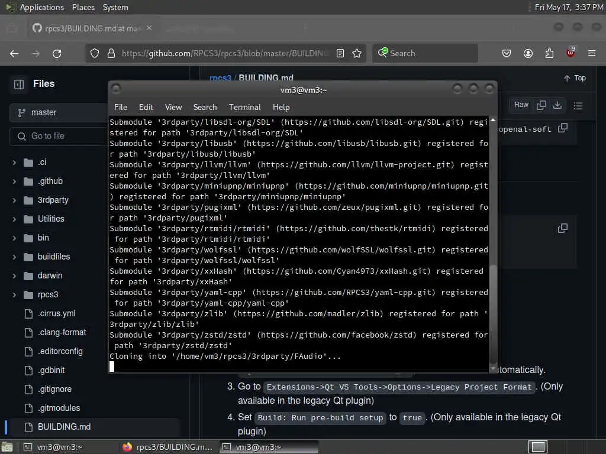This screenshot has height=454, width=606.
Task: Copy code next to openal-soft
Action: coord(563,128)
